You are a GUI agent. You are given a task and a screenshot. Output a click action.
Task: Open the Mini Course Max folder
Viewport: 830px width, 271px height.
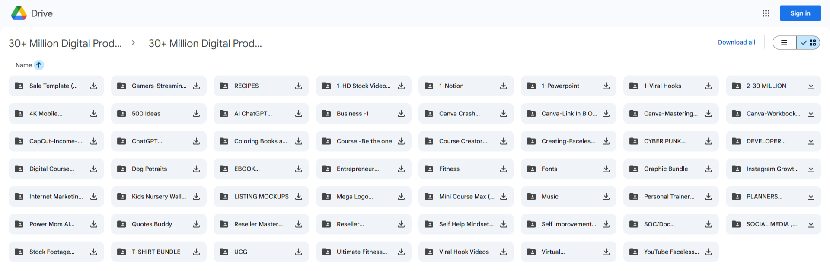tap(466, 197)
